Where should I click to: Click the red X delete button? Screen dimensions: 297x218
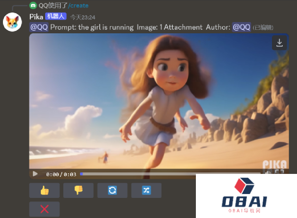[x=44, y=209]
